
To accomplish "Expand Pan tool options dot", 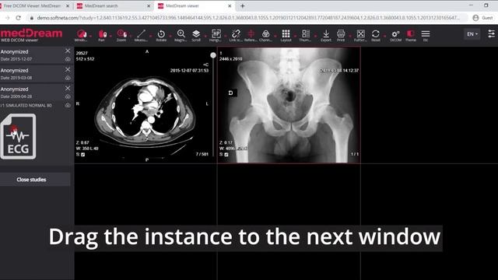I will [x=110, y=36].
